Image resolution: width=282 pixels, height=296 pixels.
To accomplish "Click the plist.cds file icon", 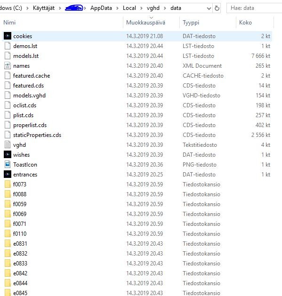I will (x=8, y=115).
